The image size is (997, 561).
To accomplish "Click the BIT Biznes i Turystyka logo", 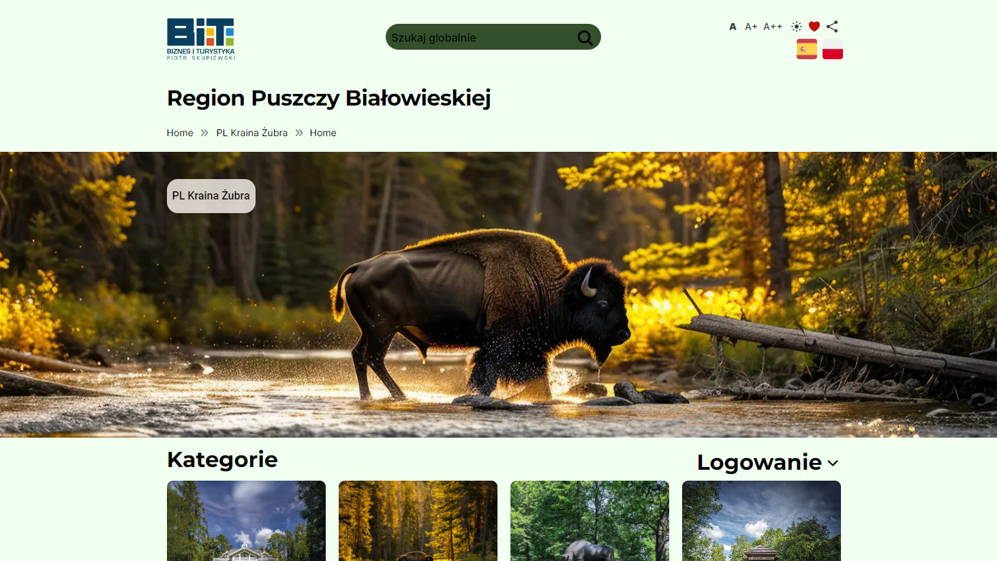I will 201,39.
